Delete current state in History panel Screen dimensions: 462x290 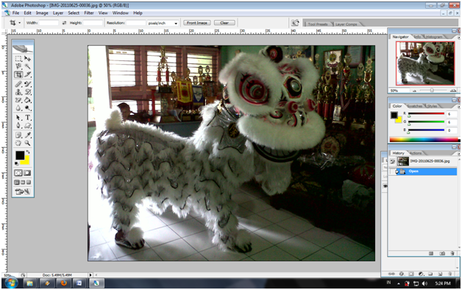pos(452,253)
